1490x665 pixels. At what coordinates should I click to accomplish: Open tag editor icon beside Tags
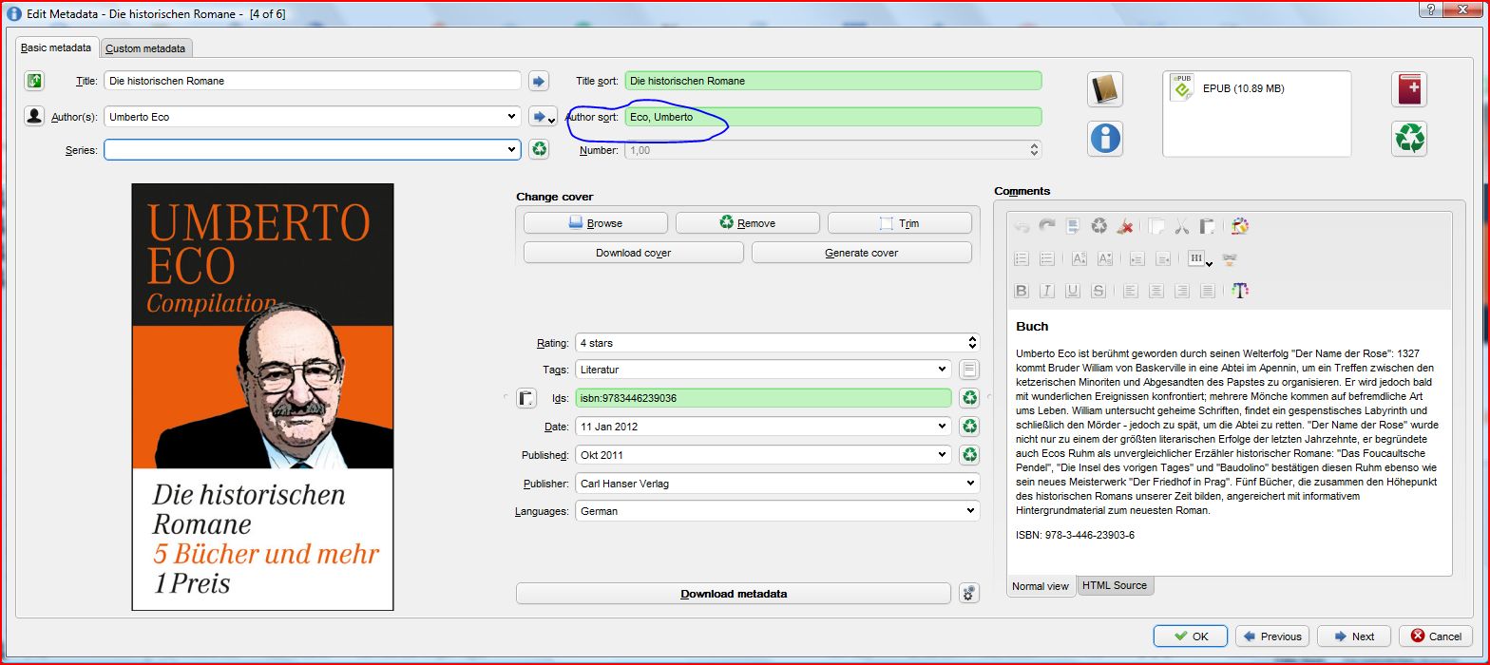click(x=968, y=370)
